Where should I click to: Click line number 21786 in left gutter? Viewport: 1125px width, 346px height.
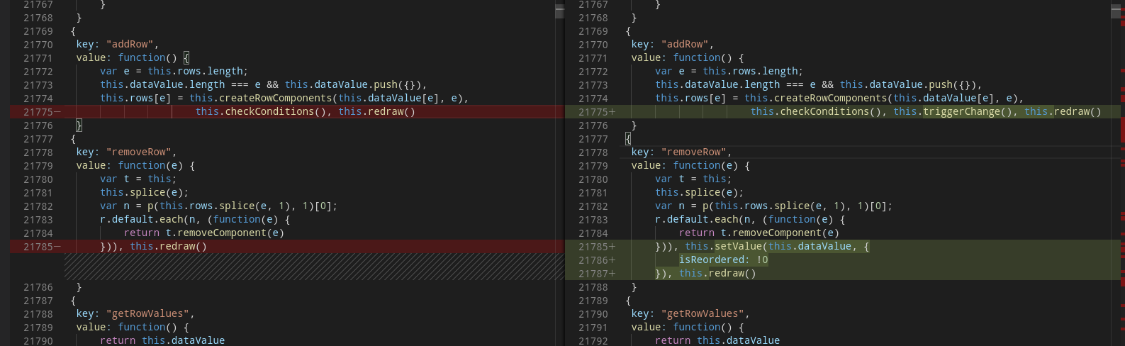tap(38, 286)
